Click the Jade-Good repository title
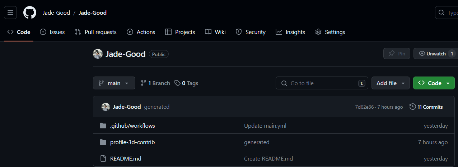This screenshot has height=167, width=458. [x=125, y=54]
